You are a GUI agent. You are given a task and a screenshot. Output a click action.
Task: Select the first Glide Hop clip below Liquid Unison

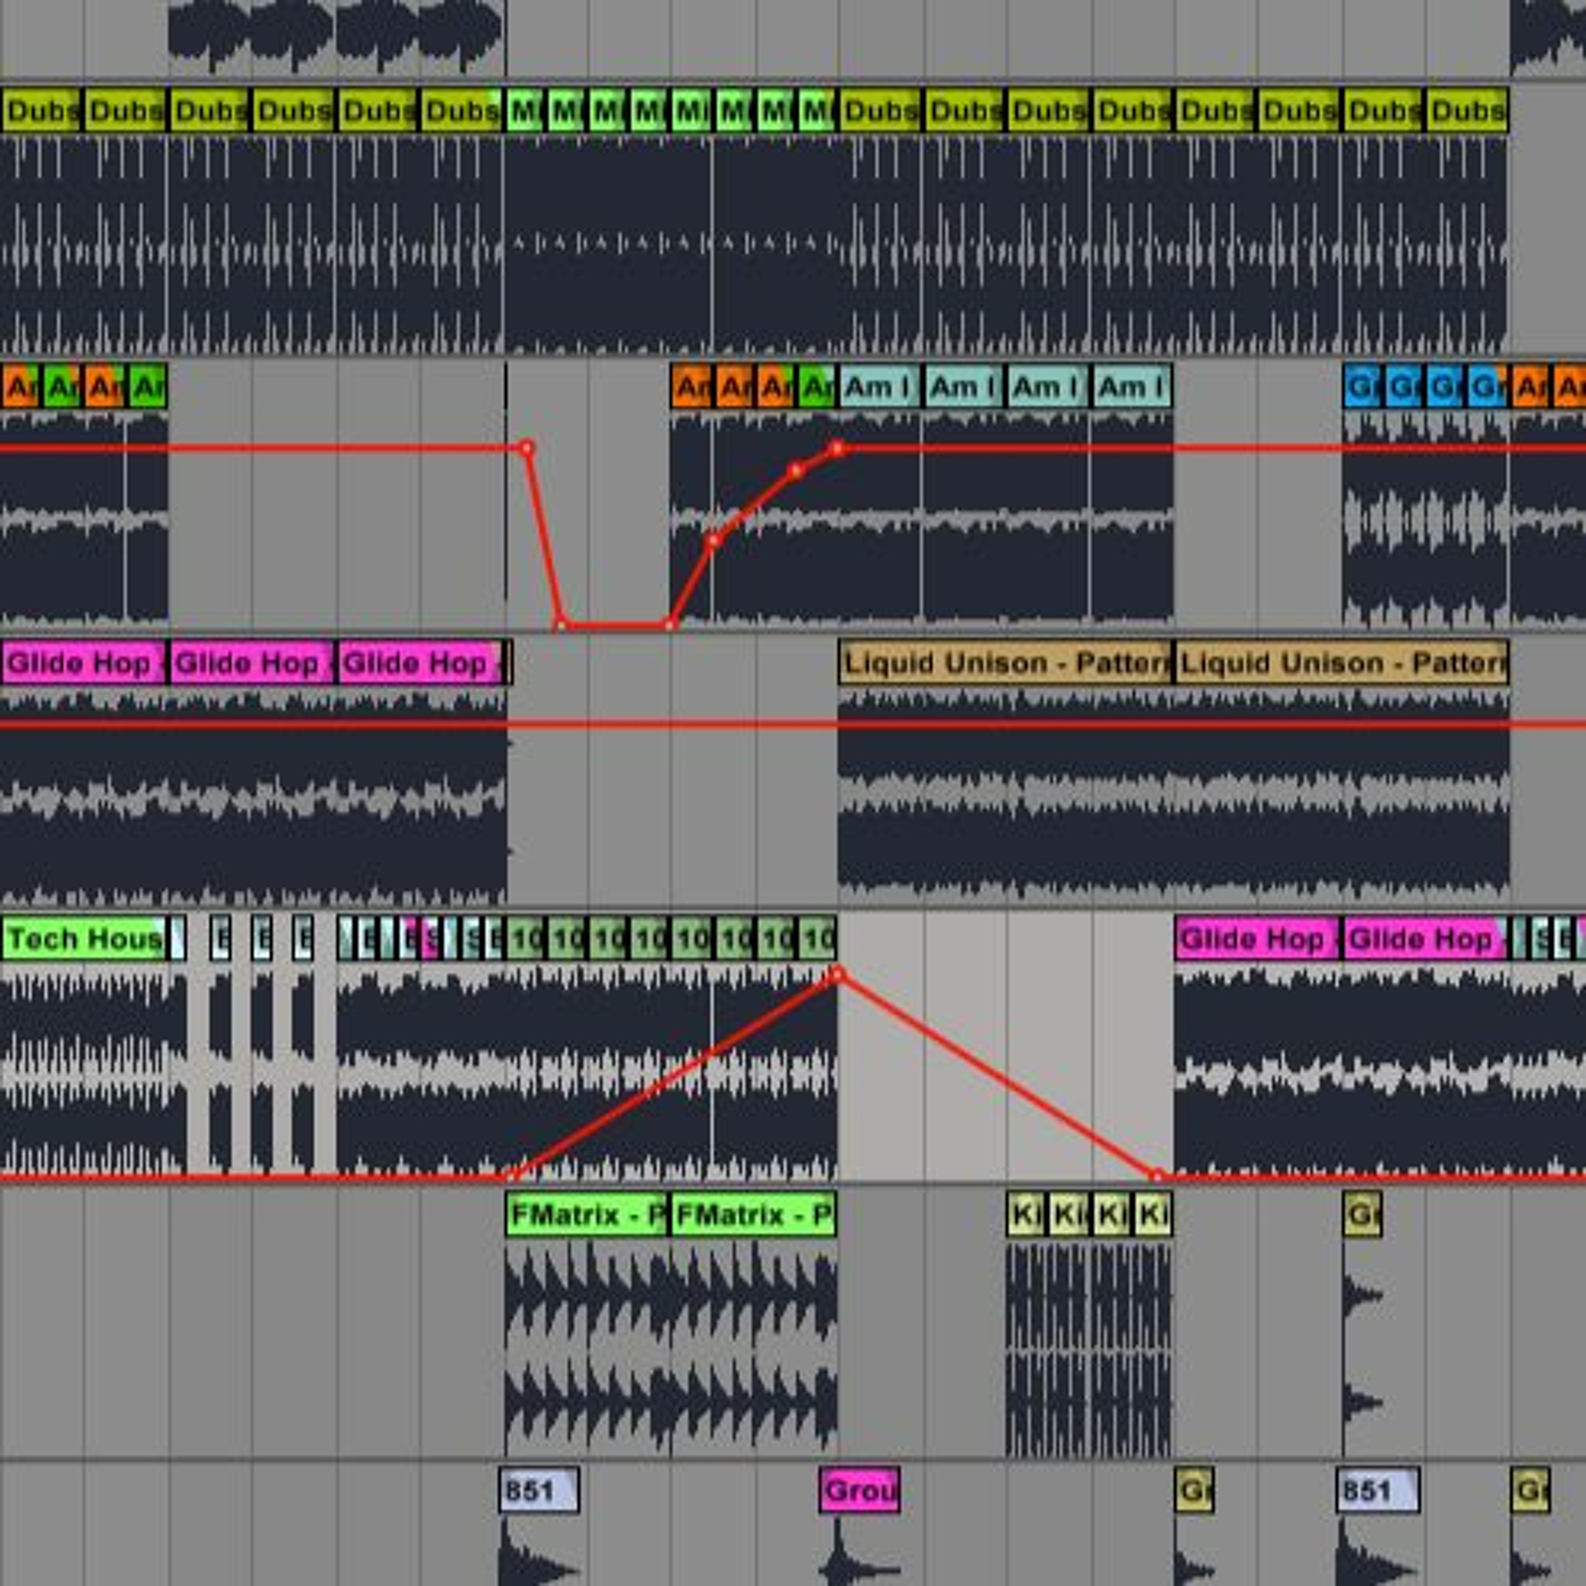(x=1258, y=939)
